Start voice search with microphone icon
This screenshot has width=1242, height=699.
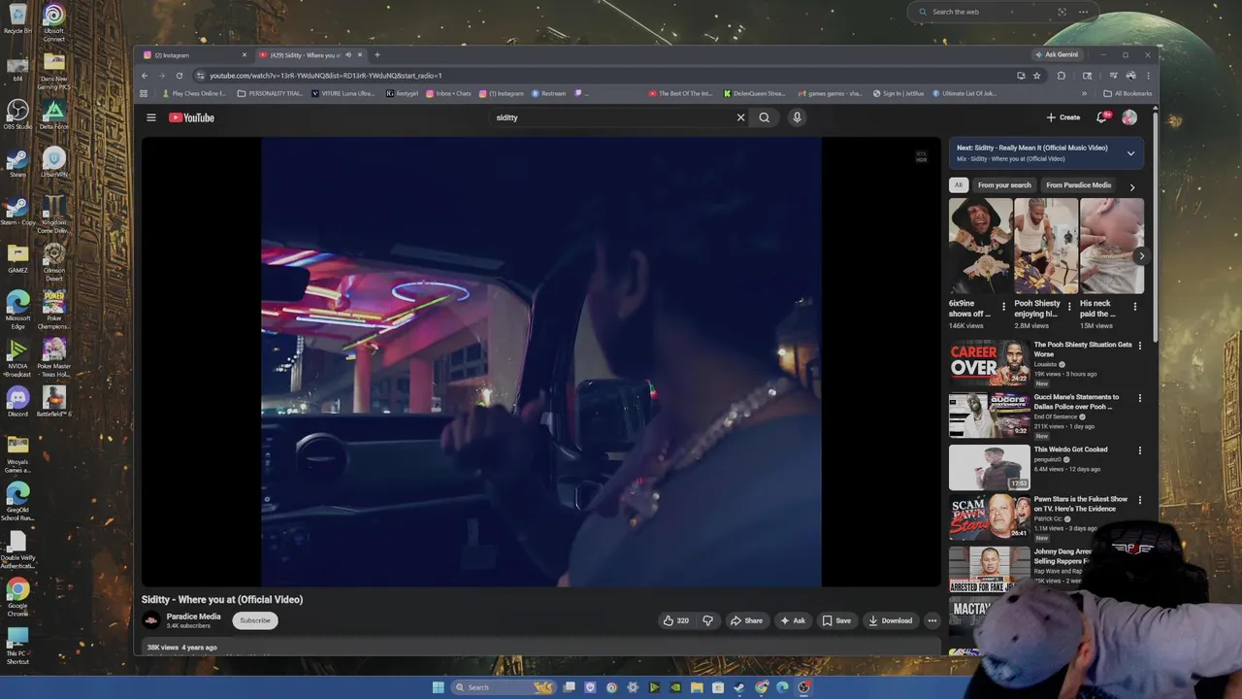point(797,117)
